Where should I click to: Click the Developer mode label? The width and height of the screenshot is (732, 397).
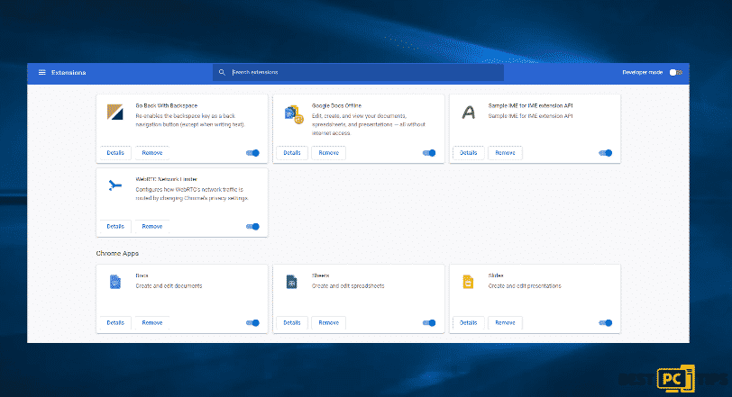click(643, 72)
